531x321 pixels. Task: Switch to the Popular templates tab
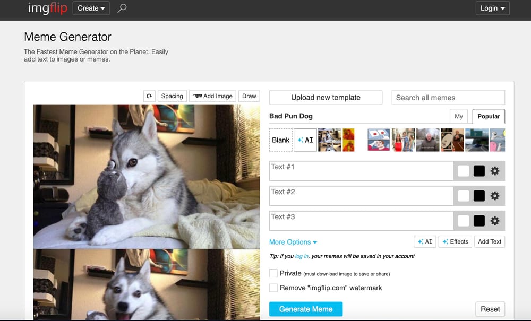(x=487, y=116)
